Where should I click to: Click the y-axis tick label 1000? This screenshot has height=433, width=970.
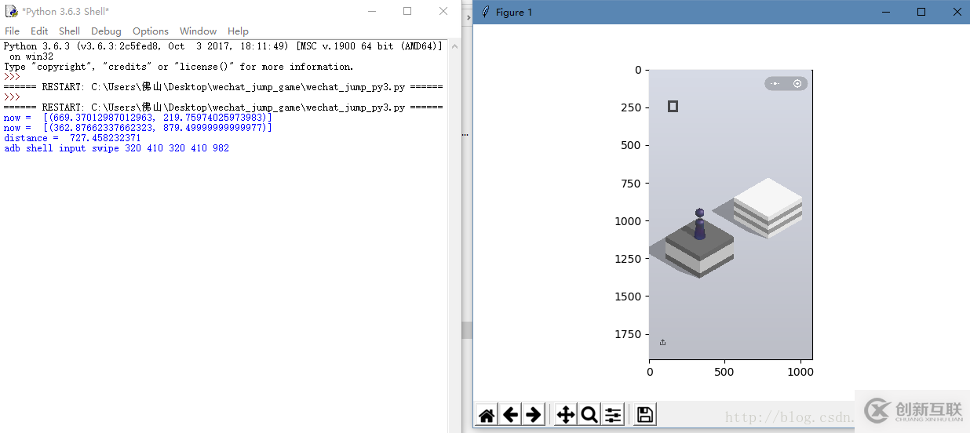(x=628, y=221)
